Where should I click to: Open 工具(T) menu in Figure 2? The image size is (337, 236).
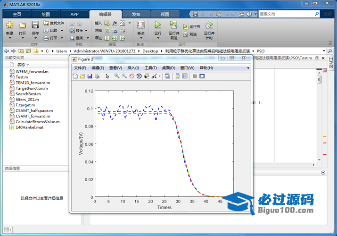[x=150, y=68]
